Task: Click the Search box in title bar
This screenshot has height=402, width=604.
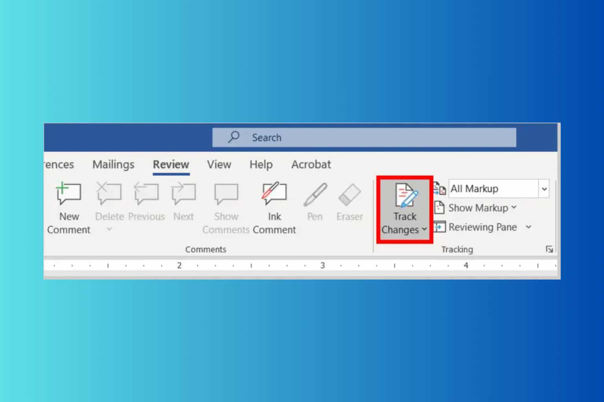Action: [364, 137]
